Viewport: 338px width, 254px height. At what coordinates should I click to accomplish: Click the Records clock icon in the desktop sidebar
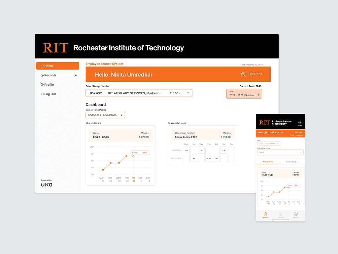pyautogui.click(x=42, y=75)
